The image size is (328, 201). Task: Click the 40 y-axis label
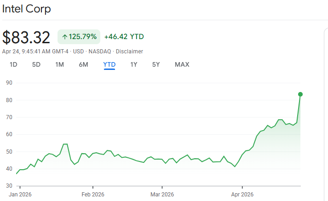coord(9,169)
